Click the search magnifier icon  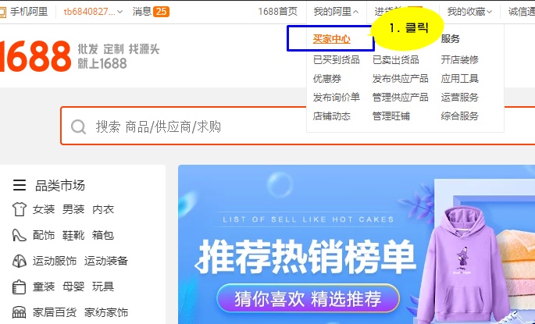coord(78,127)
